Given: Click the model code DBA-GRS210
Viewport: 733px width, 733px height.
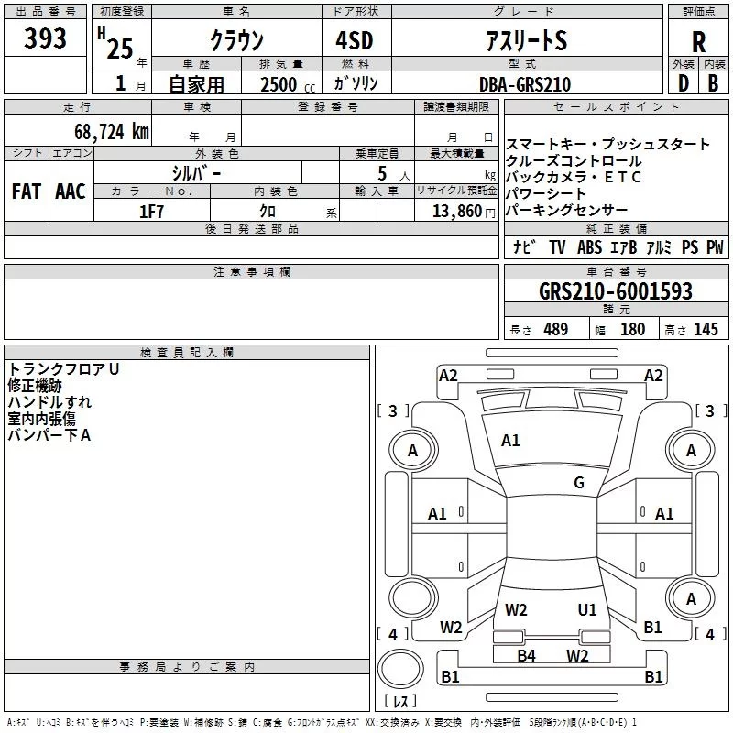Looking at the screenshot, I should (525, 84).
